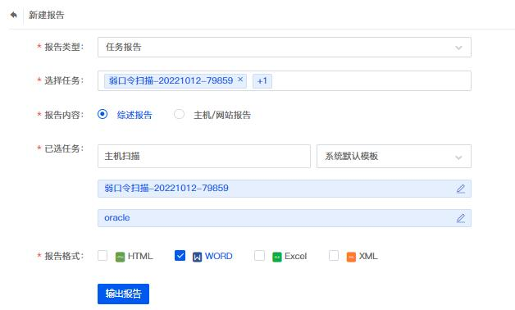Click the 已选任务 label

pyautogui.click(x=64, y=148)
